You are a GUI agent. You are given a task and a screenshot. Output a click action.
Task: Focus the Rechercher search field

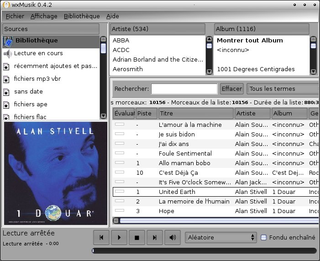184,89
